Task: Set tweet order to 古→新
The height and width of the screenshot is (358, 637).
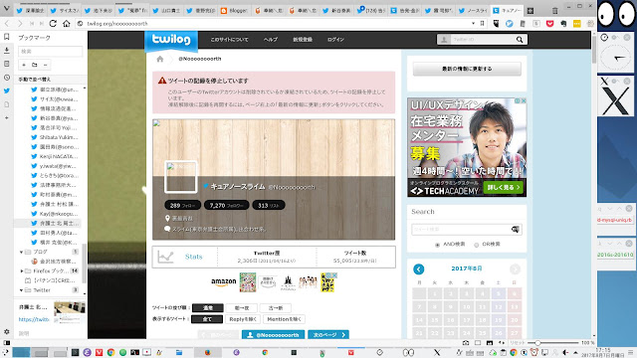Action: (x=276, y=308)
